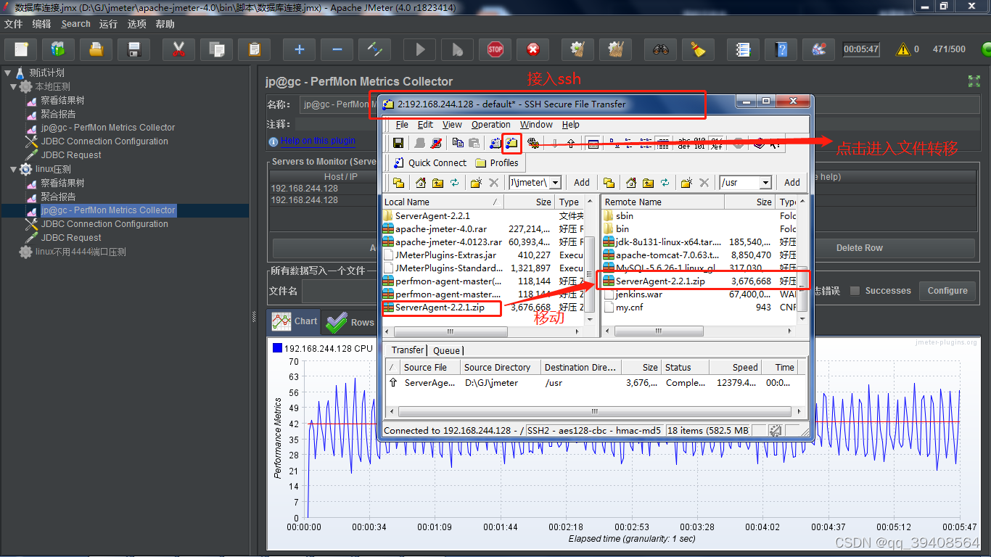991x557 pixels.
Task: Open the Help on this plugin link
Action: tap(318, 141)
